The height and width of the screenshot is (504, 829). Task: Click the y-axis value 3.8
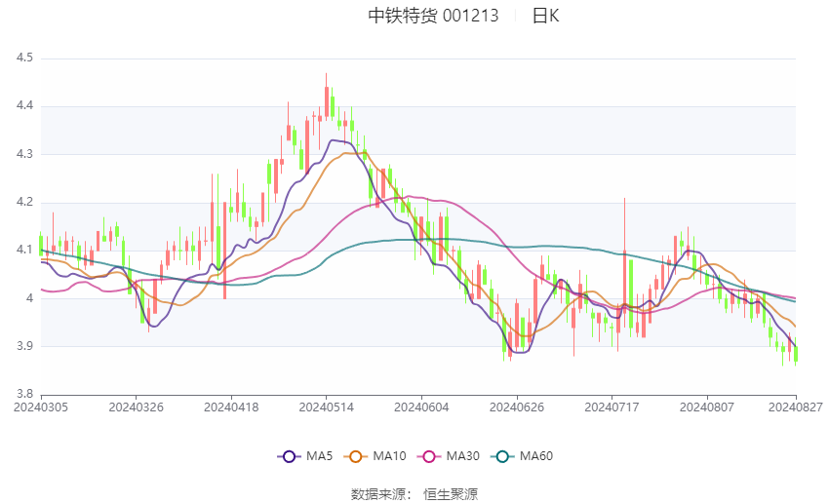[x=24, y=394]
